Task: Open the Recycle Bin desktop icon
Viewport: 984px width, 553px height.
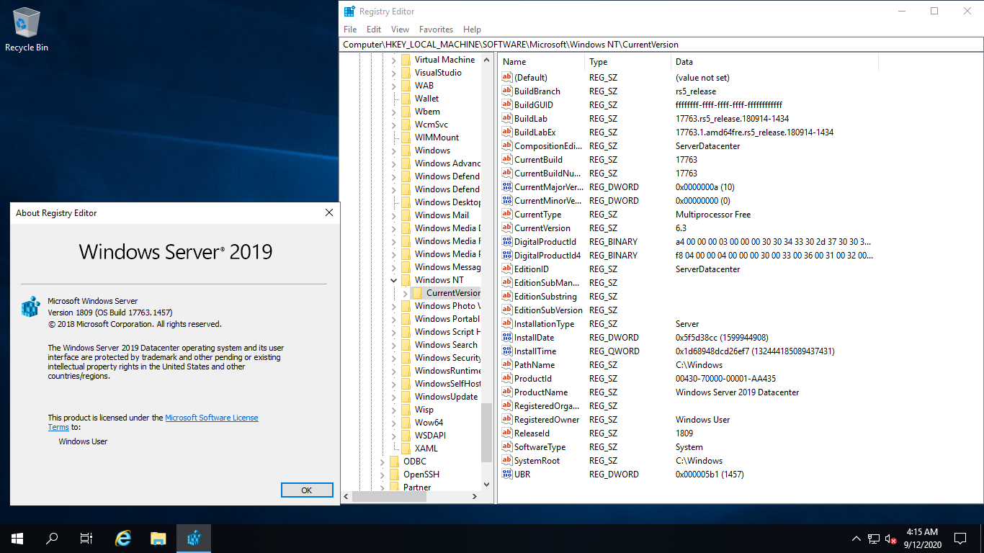Action: point(27,30)
